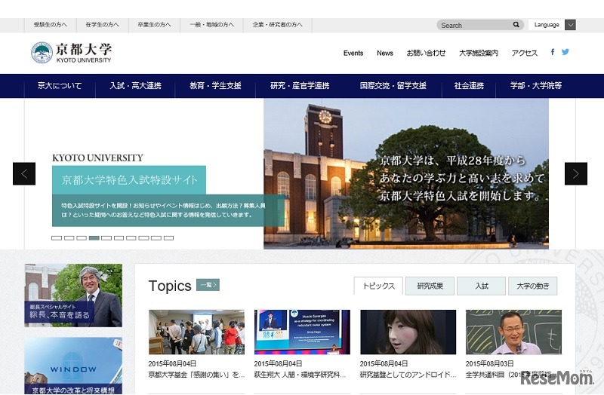Open 卒業生の方へ top link
Viewport: 604px width, 395px height.
coord(154,25)
